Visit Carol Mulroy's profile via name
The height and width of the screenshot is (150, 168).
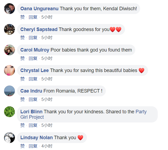point(35,50)
